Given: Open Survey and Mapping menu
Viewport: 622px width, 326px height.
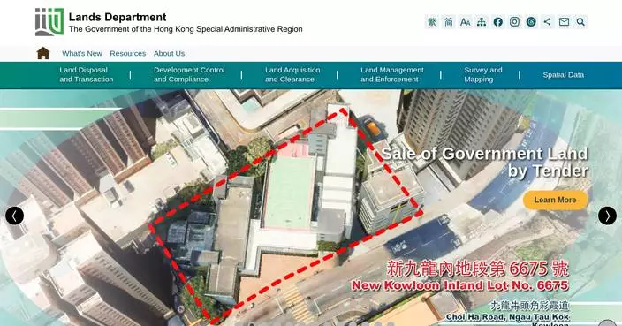Looking at the screenshot, I should click(482, 74).
